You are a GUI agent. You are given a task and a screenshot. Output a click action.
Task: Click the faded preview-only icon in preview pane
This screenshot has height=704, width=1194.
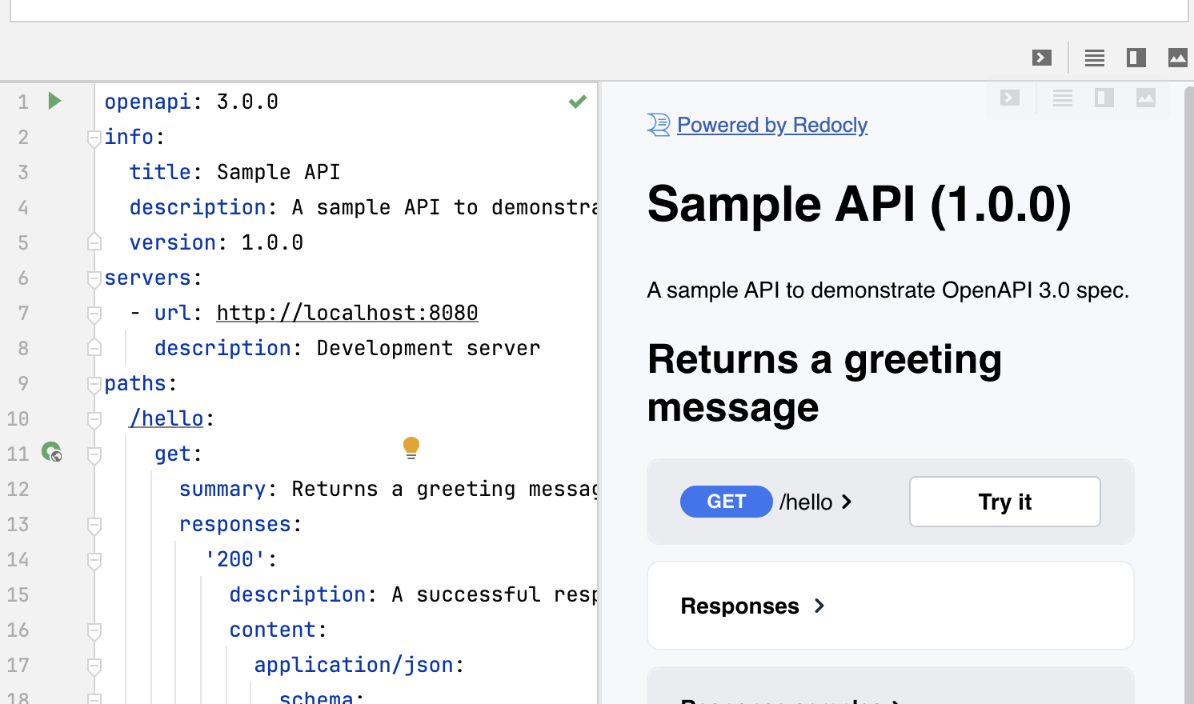click(x=1146, y=98)
